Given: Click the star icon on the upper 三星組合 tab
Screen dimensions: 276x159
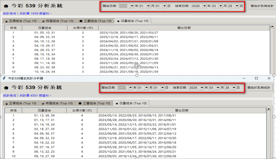Looking at the screenshot, I should [x=81, y=21].
